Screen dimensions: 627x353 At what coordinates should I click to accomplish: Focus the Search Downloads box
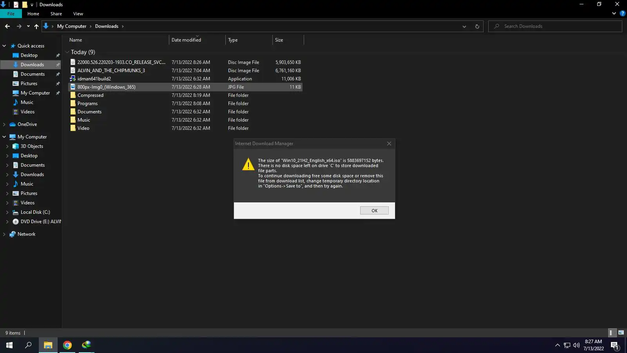[x=555, y=26]
